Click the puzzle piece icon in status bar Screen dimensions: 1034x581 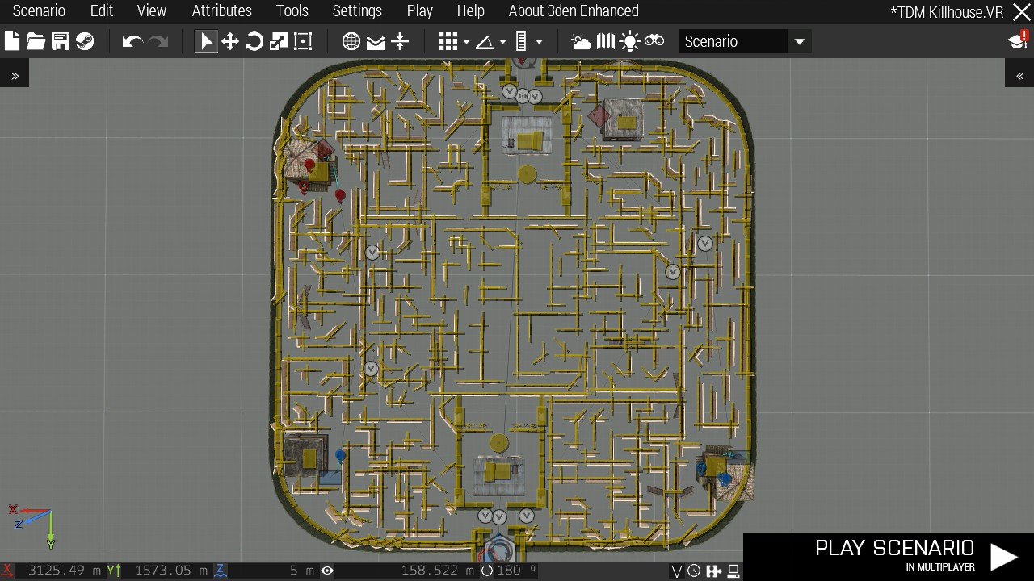point(713,571)
